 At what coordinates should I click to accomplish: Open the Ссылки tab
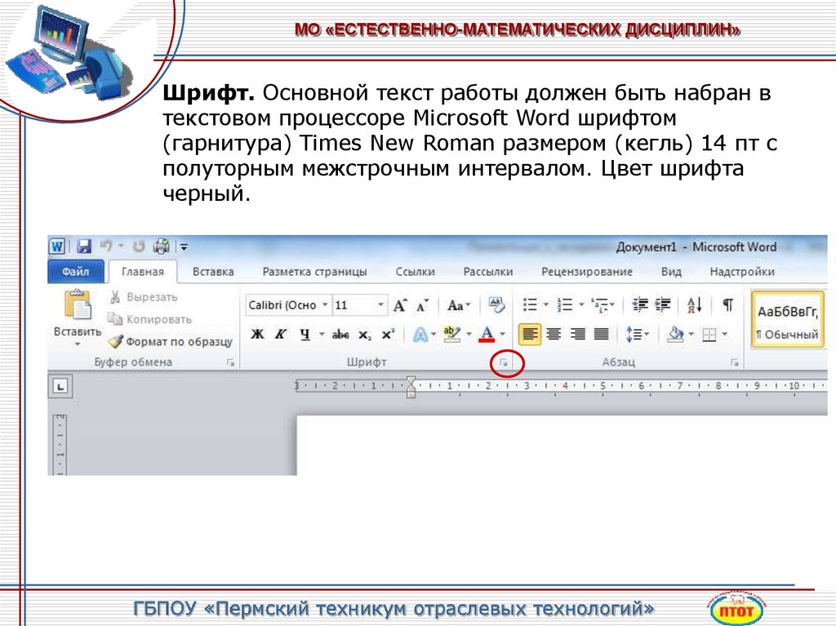(416, 272)
